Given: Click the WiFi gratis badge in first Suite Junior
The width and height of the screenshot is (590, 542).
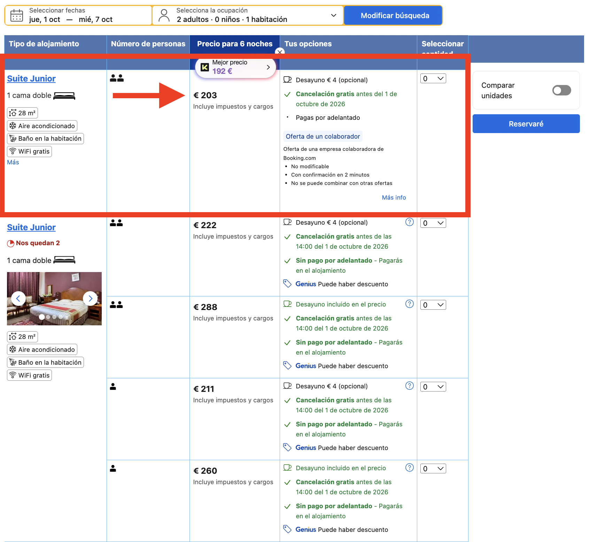Looking at the screenshot, I should tap(30, 152).
